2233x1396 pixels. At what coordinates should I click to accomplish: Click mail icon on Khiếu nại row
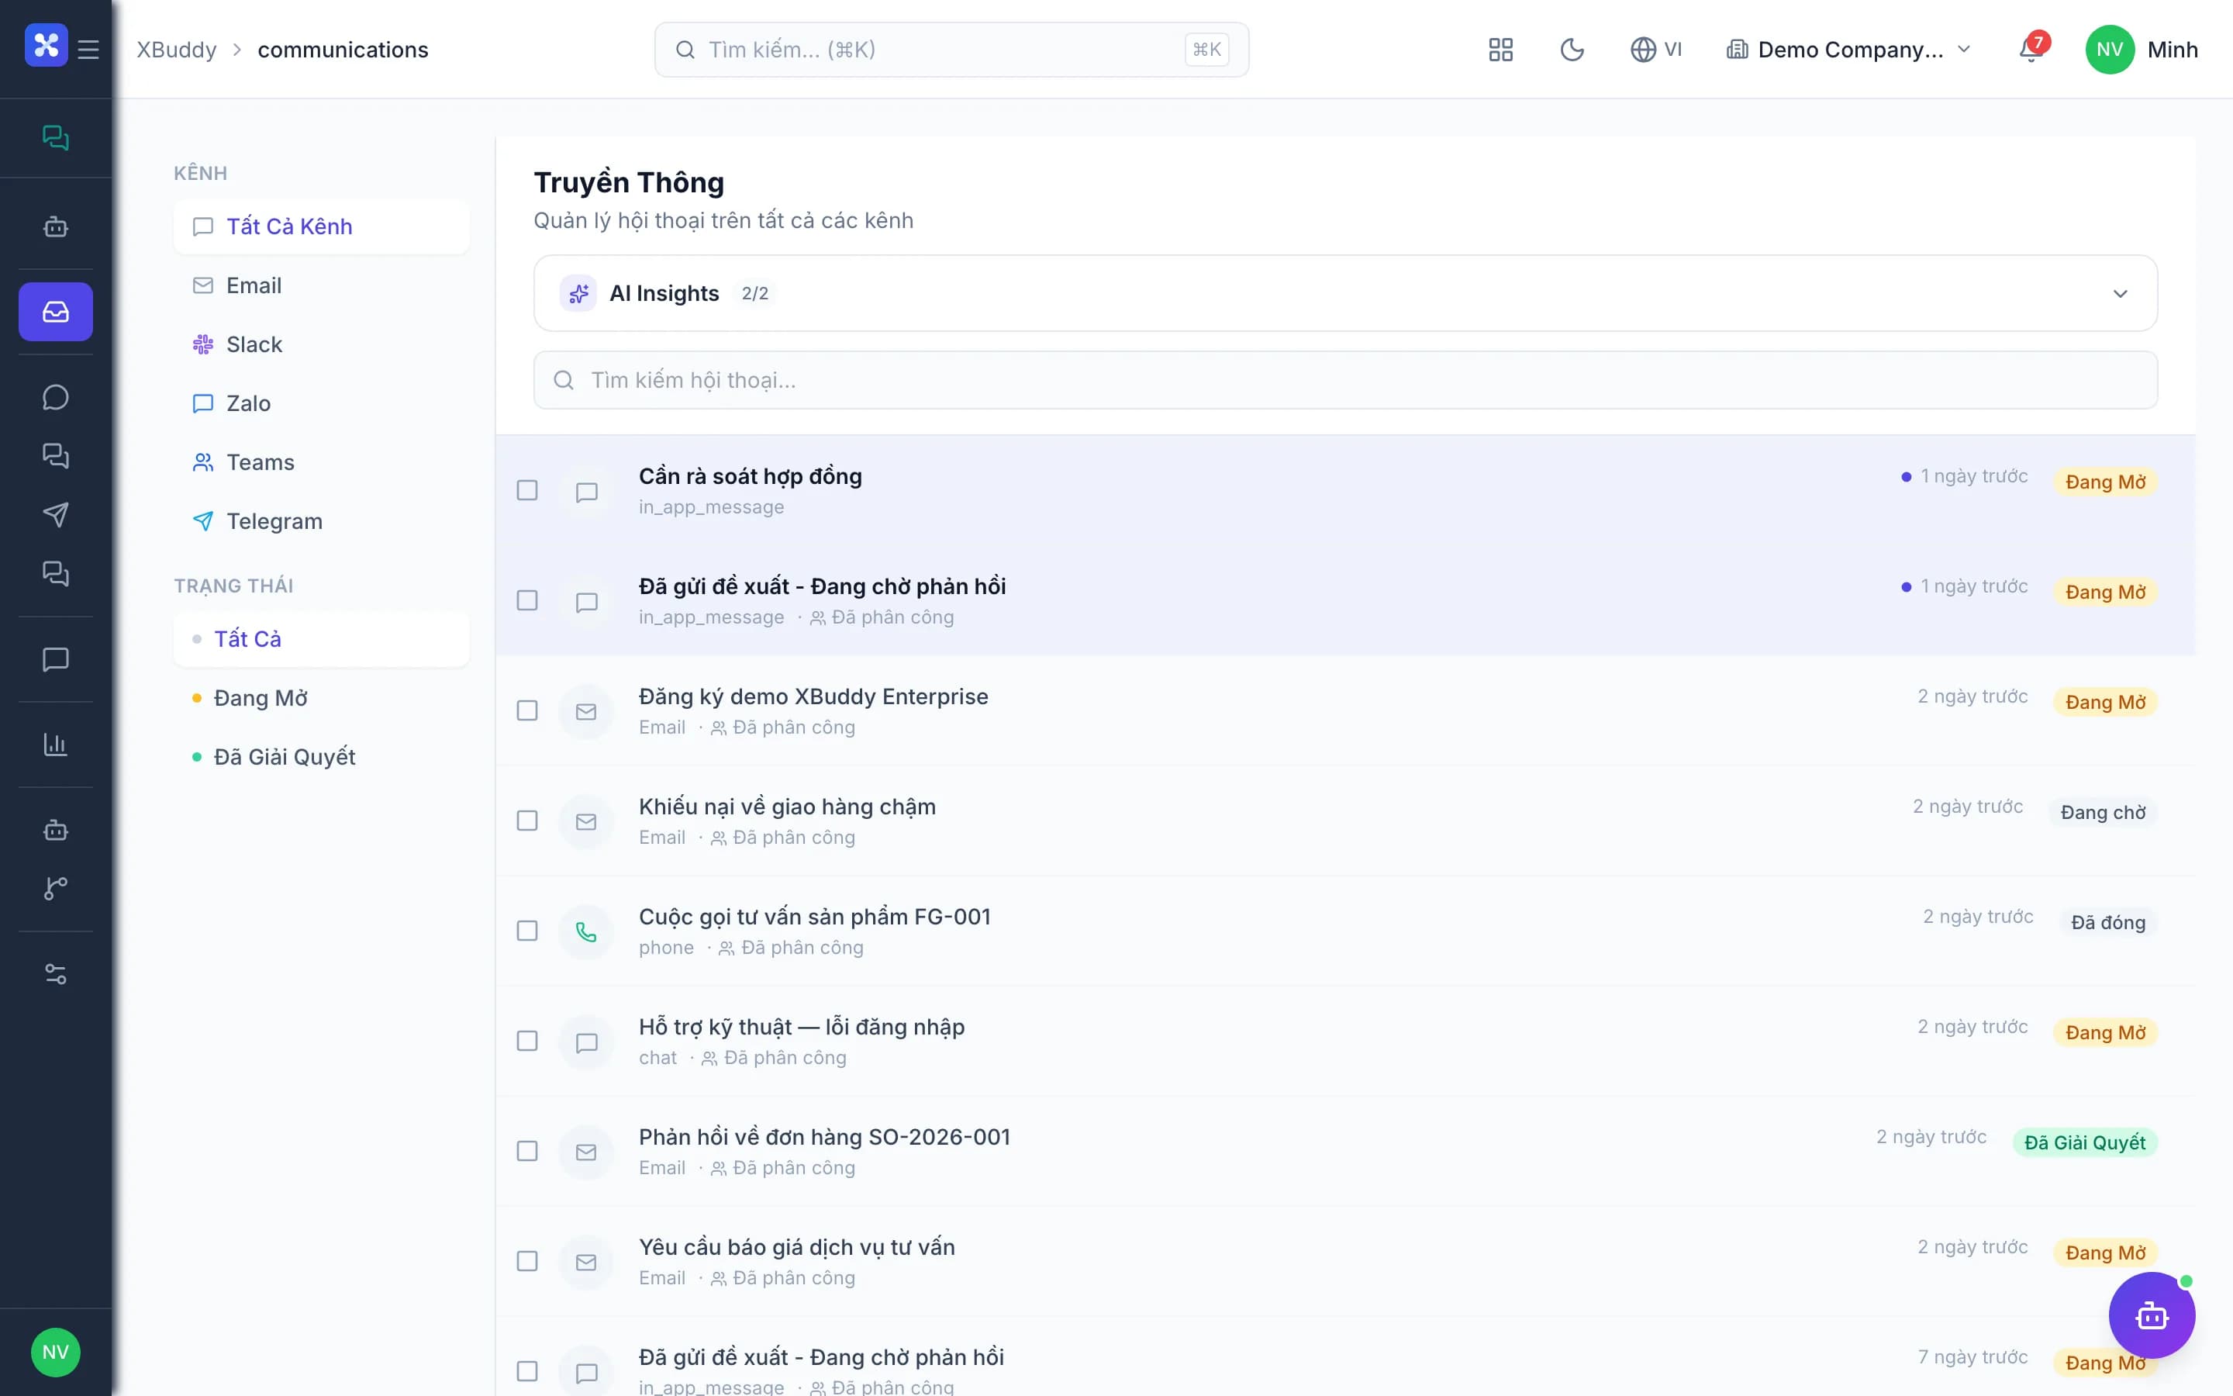click(586, 822)
